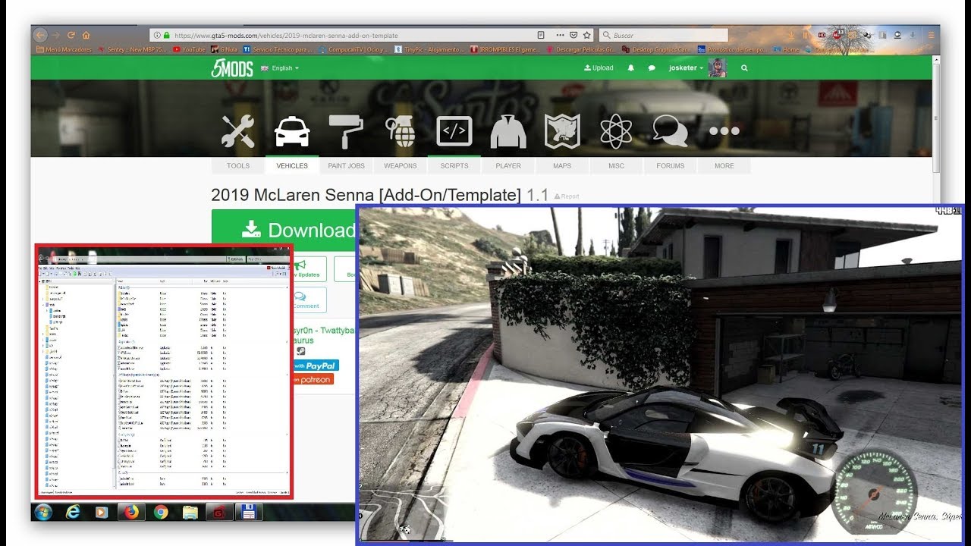
Task: Open the Sentey New MBP bookmark
Action: (x=134, y=50)
